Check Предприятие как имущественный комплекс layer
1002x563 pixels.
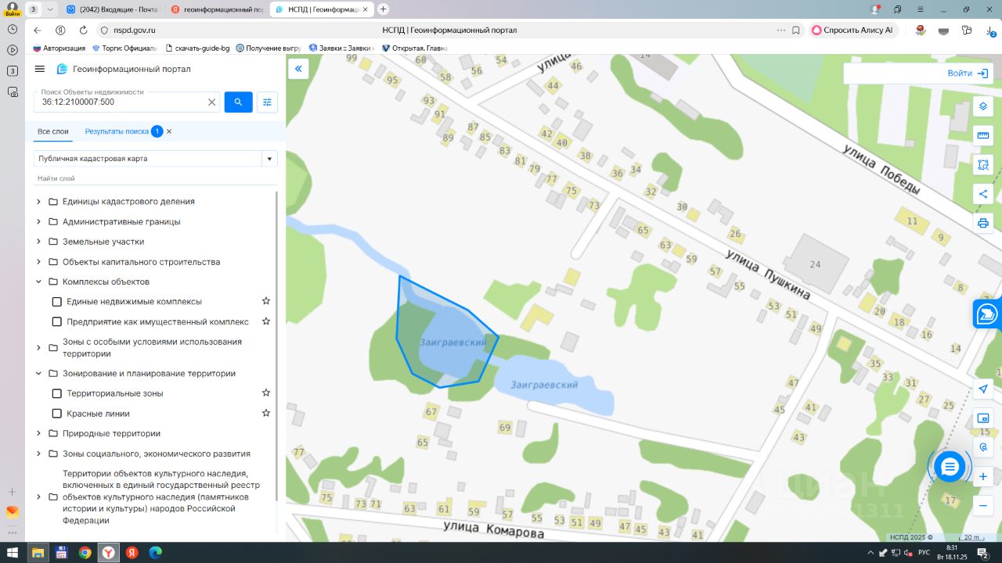(56, 322)
